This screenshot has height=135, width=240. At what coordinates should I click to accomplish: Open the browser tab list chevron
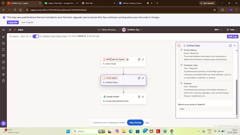pyautogui.click(x=3, y=3)
